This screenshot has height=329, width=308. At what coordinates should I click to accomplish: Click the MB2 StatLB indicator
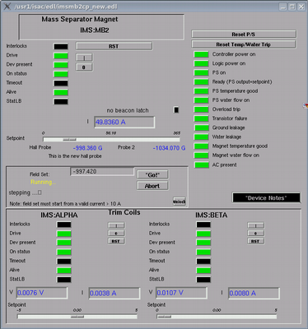point(61,101)
